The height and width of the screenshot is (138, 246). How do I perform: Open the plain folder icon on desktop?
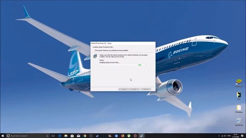pyautogui.click(x=239, y=109)
